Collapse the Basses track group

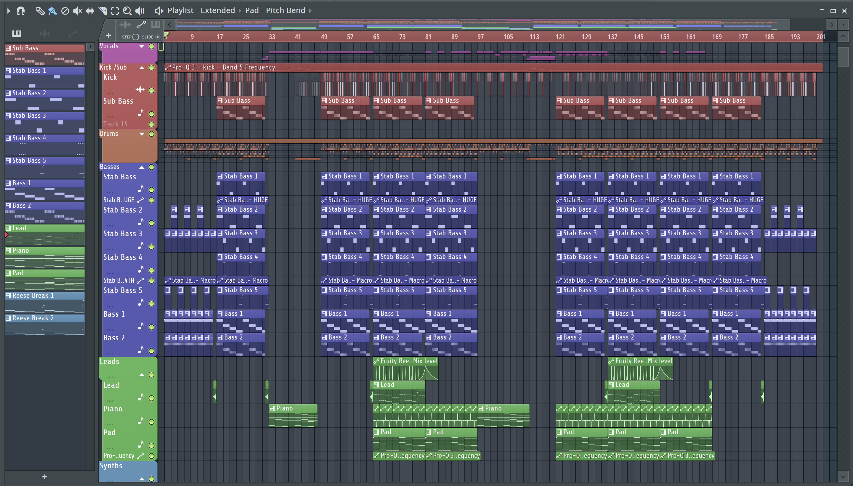tap(142, 167)
